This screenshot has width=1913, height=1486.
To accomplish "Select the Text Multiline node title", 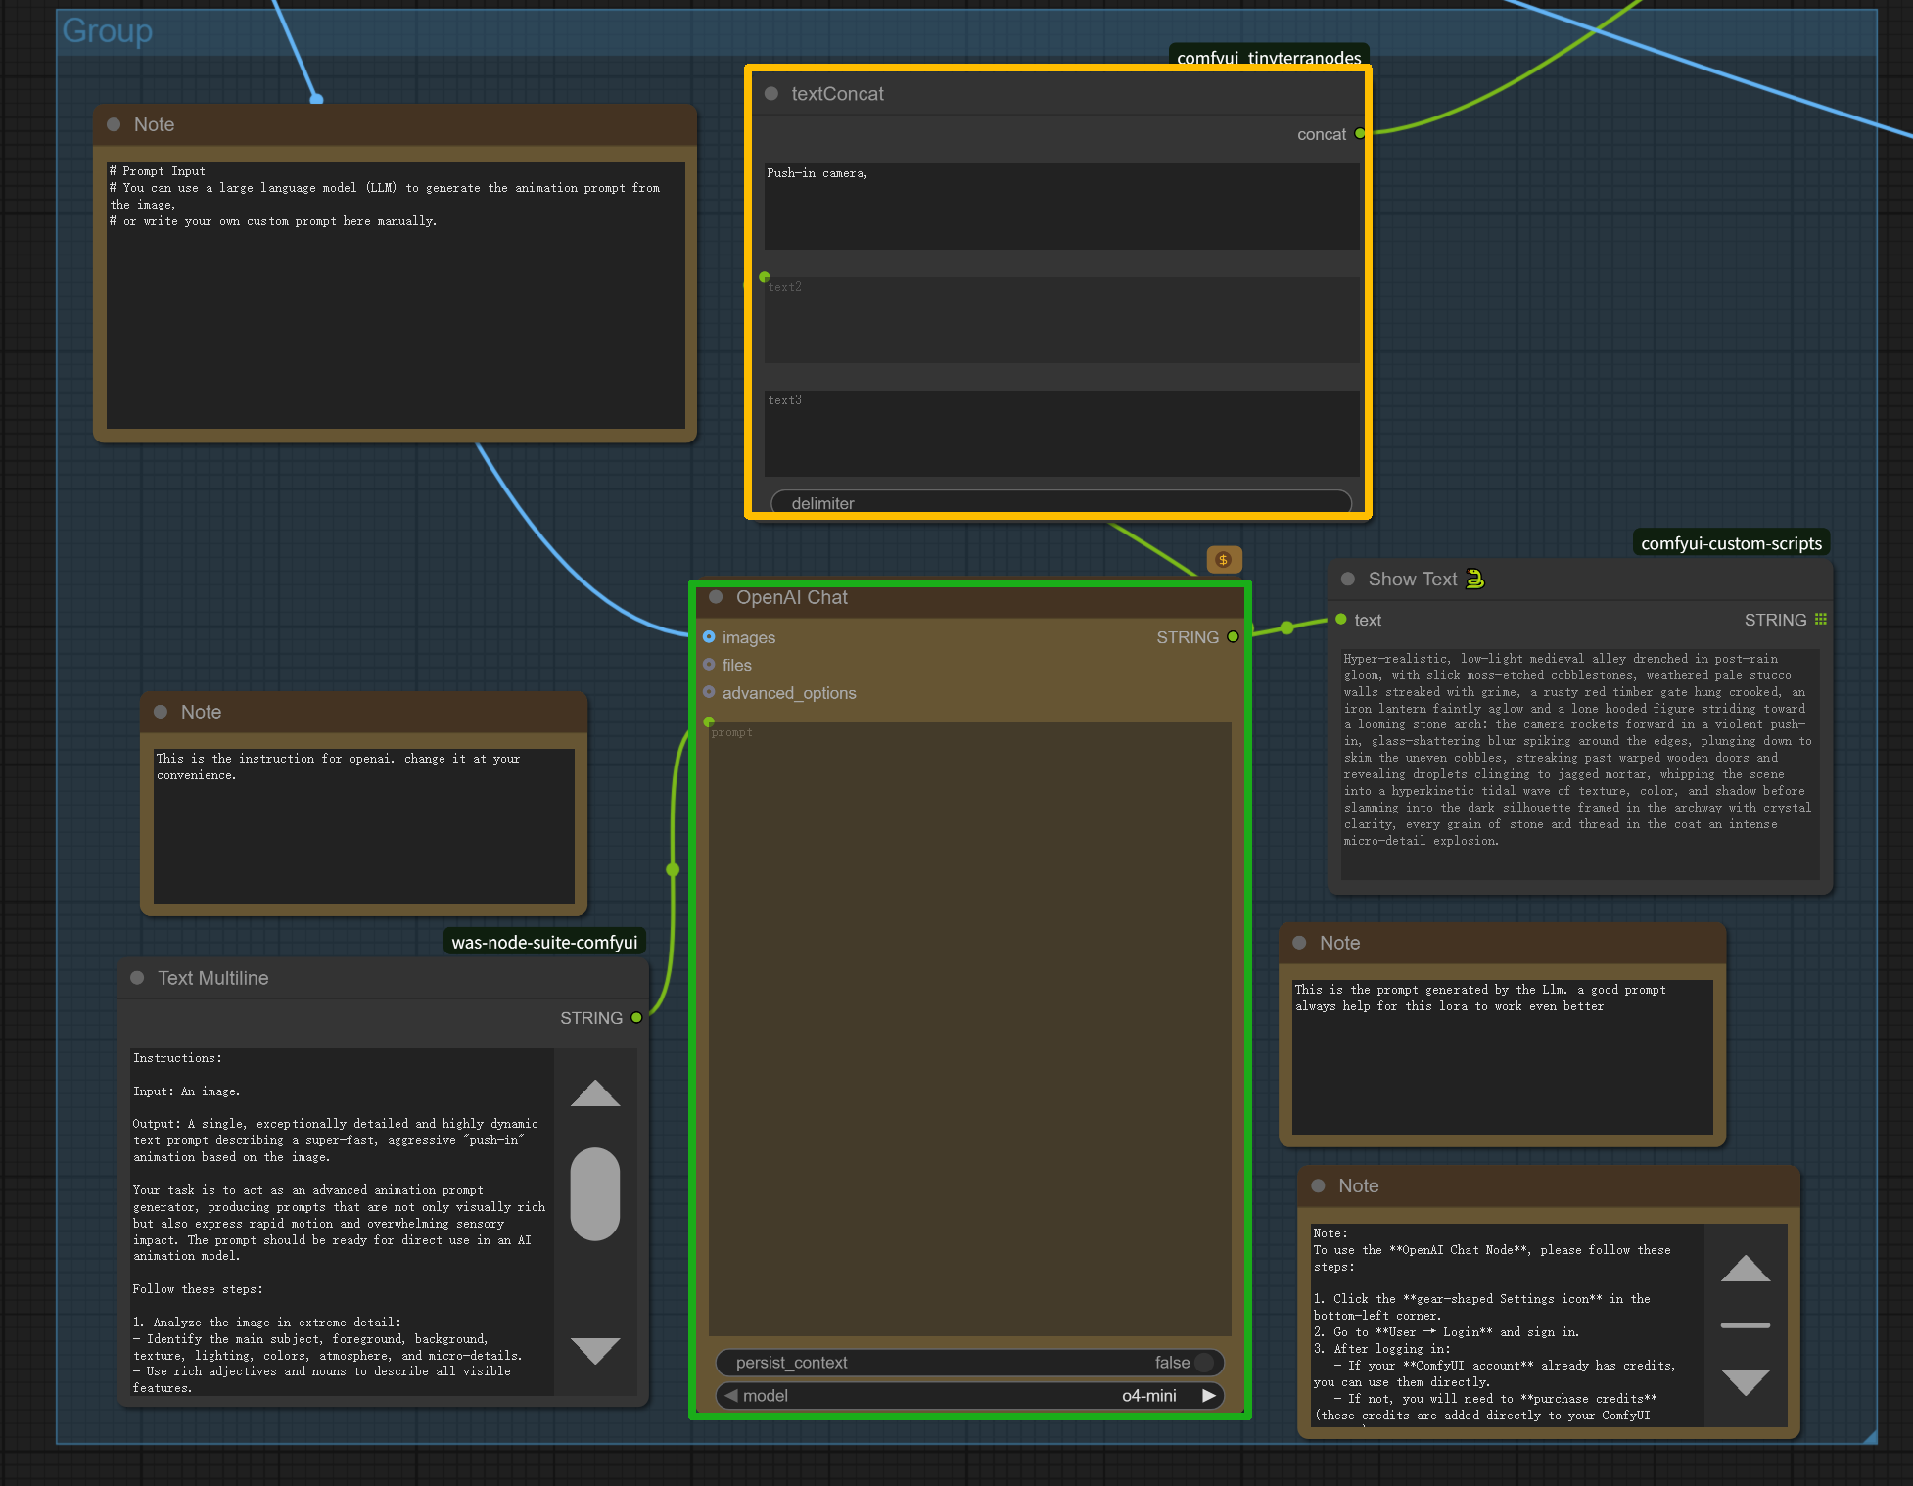I will point(213,978).
